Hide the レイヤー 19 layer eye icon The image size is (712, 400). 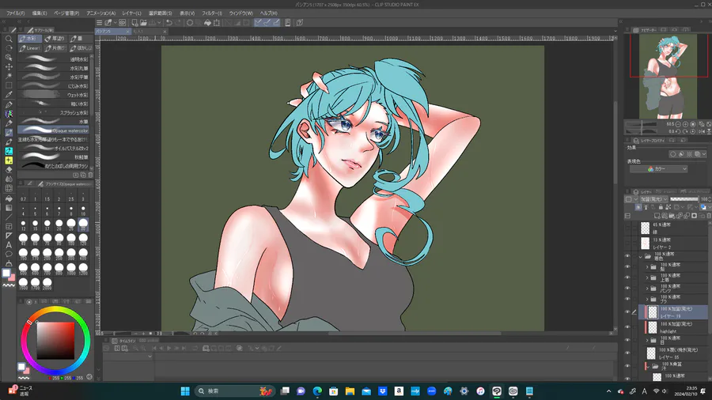(x=627, y=312)
